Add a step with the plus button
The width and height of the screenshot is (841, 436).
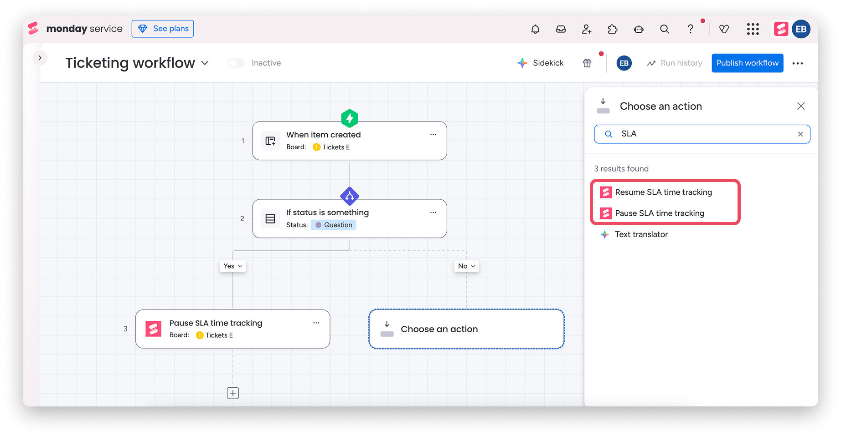pos(233,393)
